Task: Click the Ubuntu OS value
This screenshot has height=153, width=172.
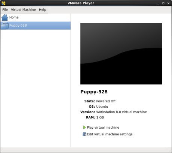Action: 102,106
